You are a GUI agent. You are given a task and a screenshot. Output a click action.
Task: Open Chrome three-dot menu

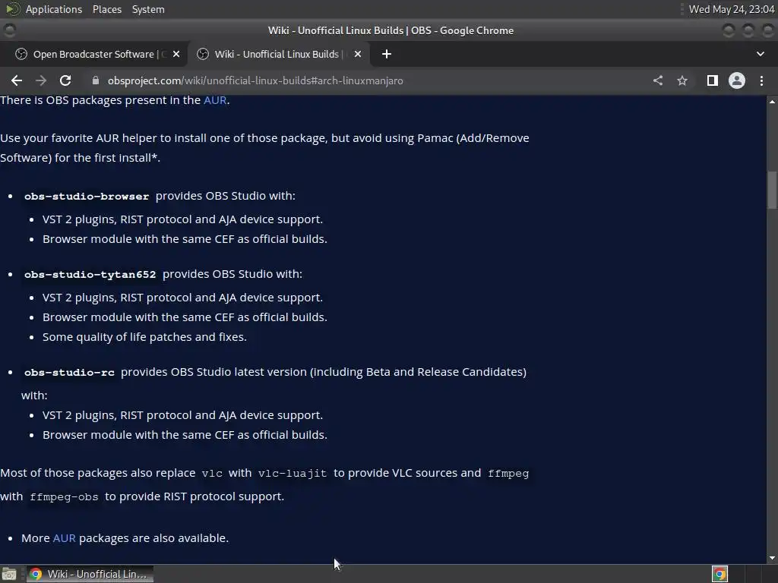pos(761,80)
